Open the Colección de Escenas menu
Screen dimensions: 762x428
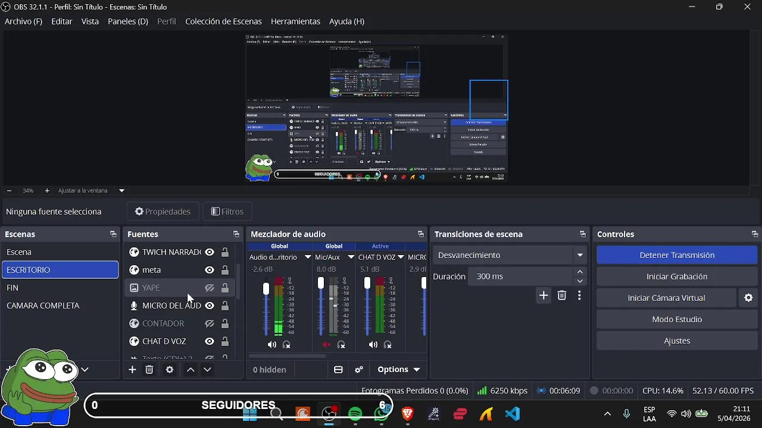223,21
